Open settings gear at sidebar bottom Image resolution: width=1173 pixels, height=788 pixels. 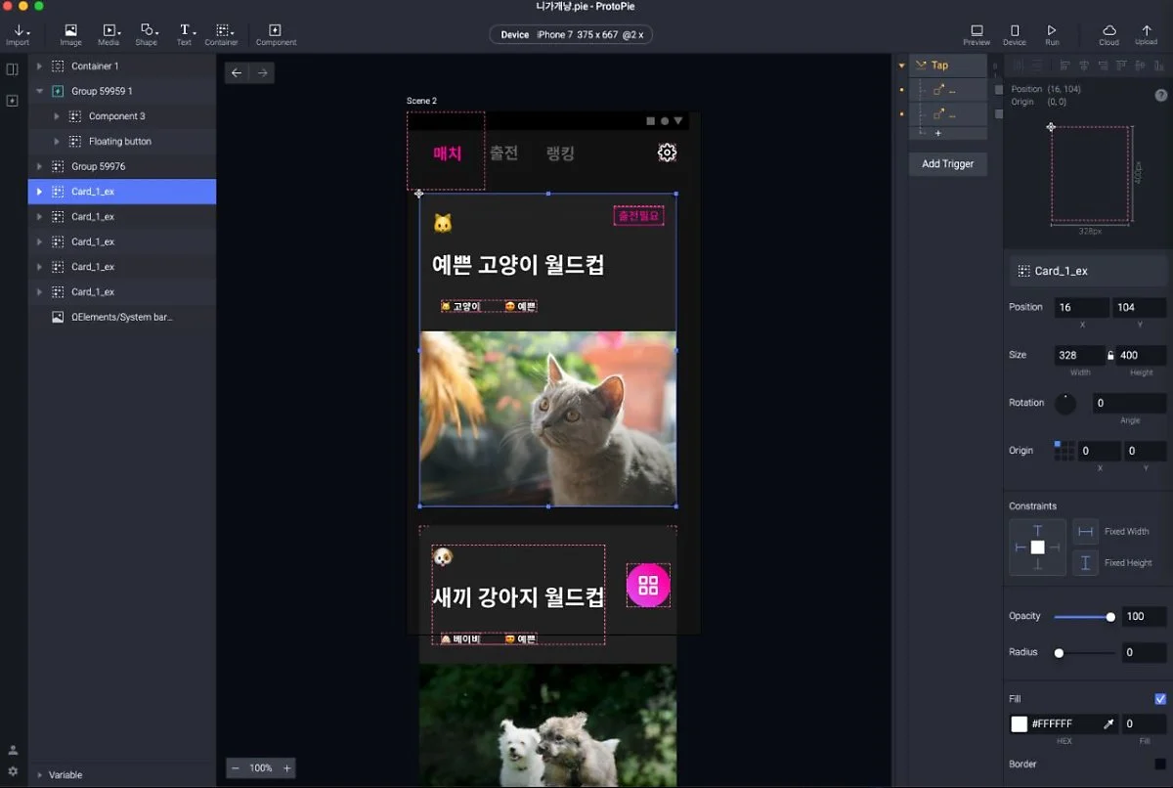(13, 771)
